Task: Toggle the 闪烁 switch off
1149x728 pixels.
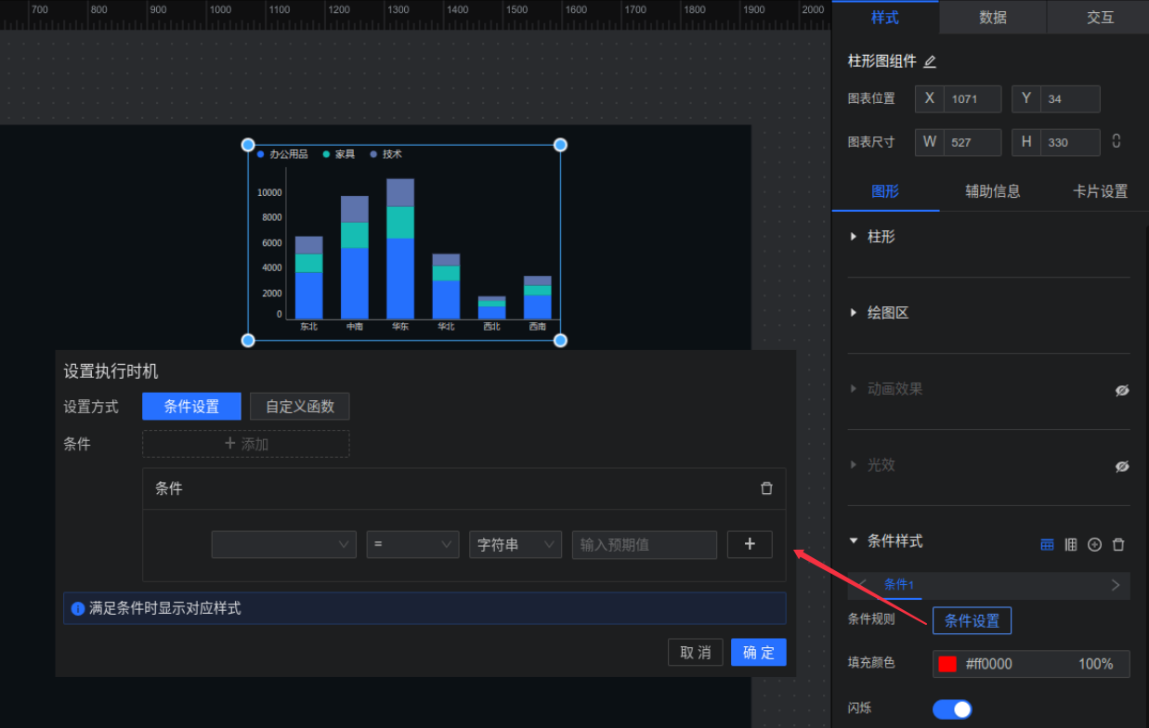Action: click(952, 709)
